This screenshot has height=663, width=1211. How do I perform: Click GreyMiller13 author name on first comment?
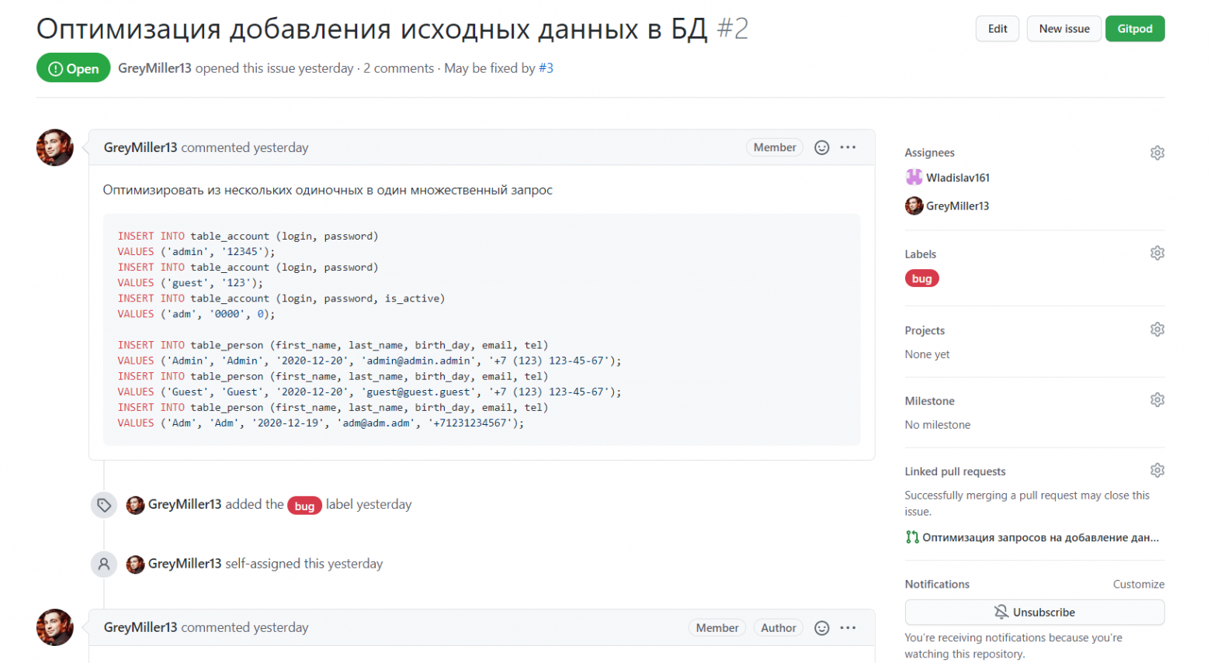pos(141,147)
